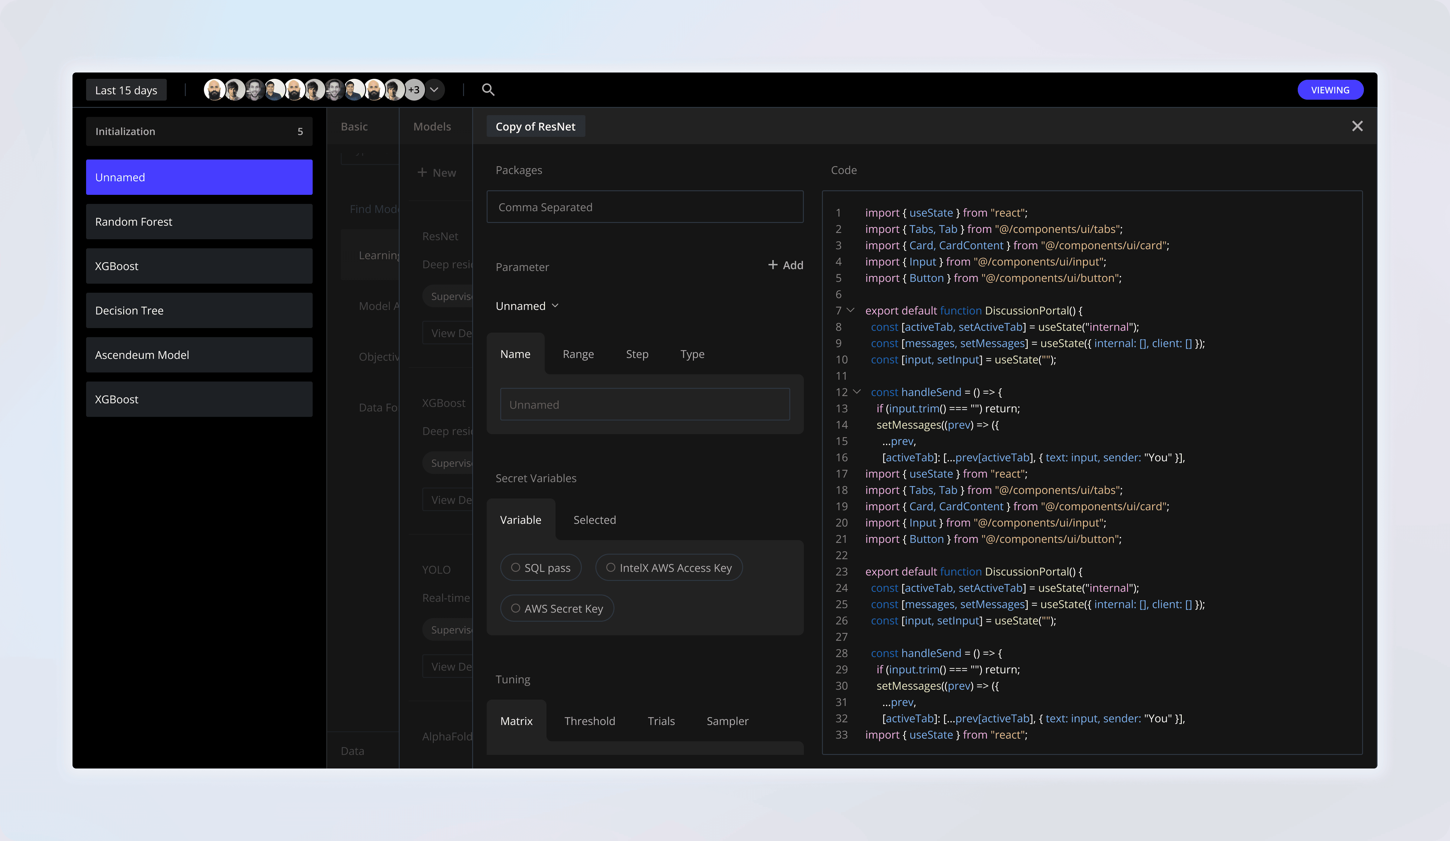Click the +3 more users avatar
This screenshot has width=1450, height=841.
[414, 90]
